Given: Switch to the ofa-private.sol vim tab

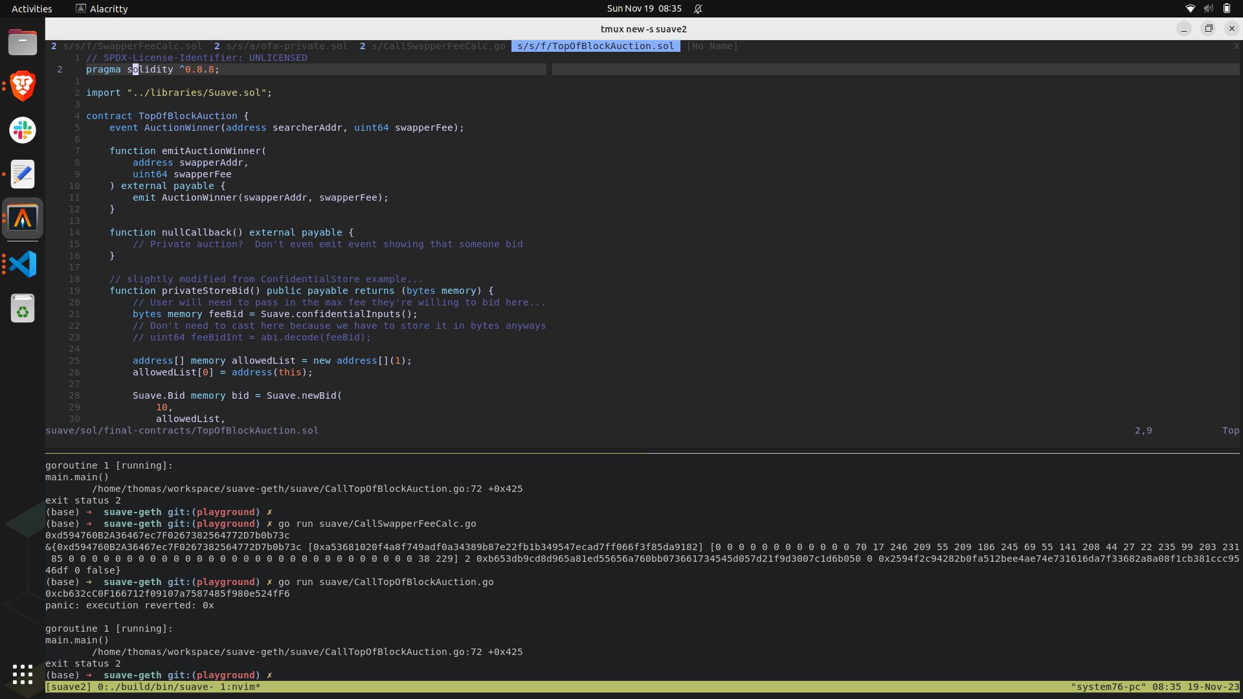Looking at the screenshot, I should tap(281, 46).
